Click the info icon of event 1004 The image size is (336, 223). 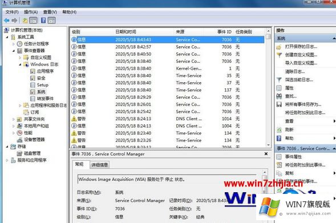(x=74, y=125)
